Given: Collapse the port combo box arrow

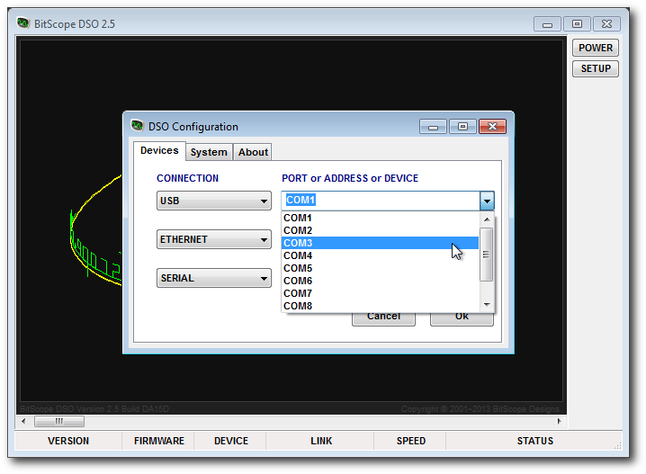Looking at the screenshot, I should pos(487,201).
